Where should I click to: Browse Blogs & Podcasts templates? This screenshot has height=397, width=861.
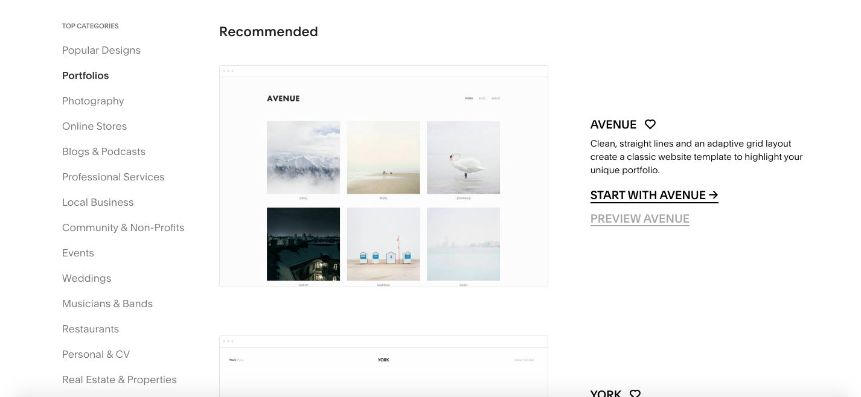tap(104, 151)
